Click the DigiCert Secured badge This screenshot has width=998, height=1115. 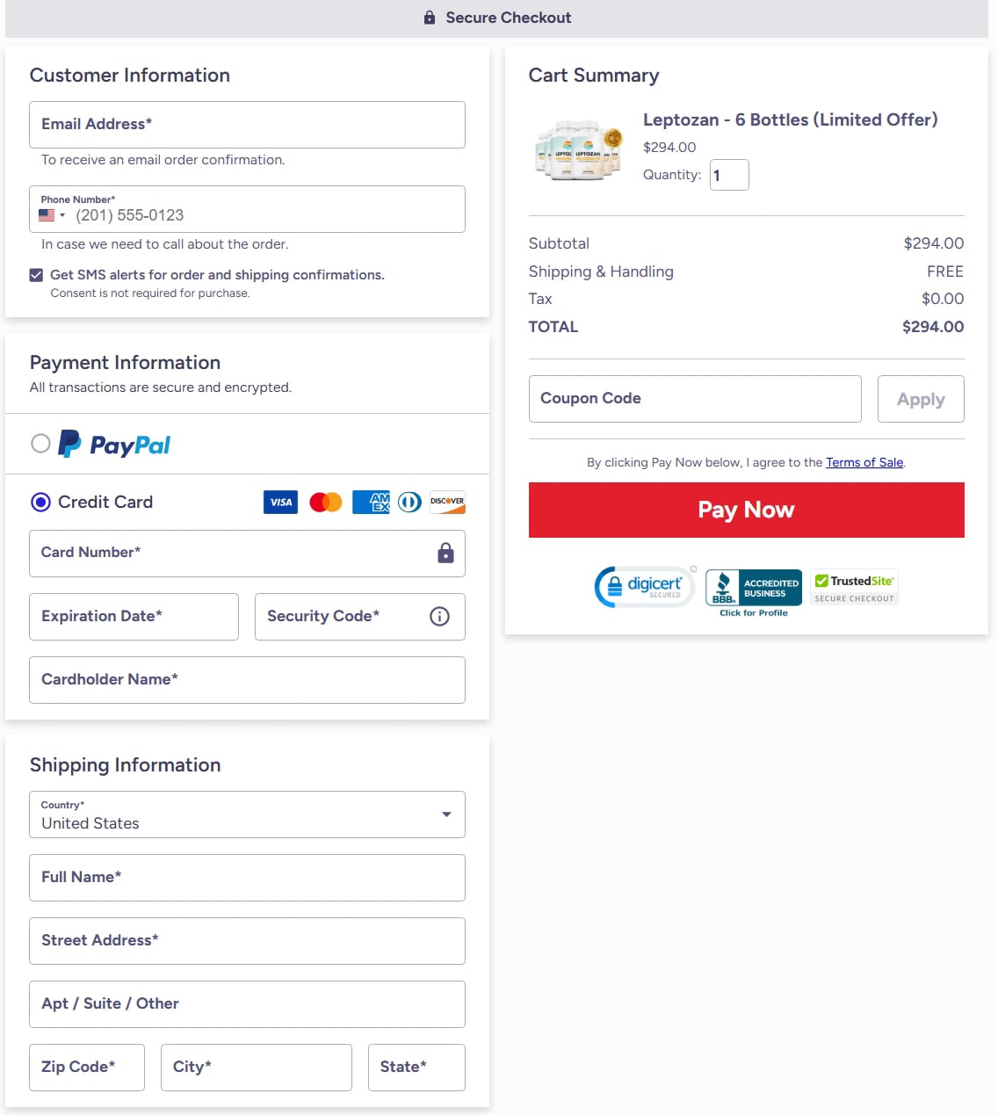pos(645,587)
